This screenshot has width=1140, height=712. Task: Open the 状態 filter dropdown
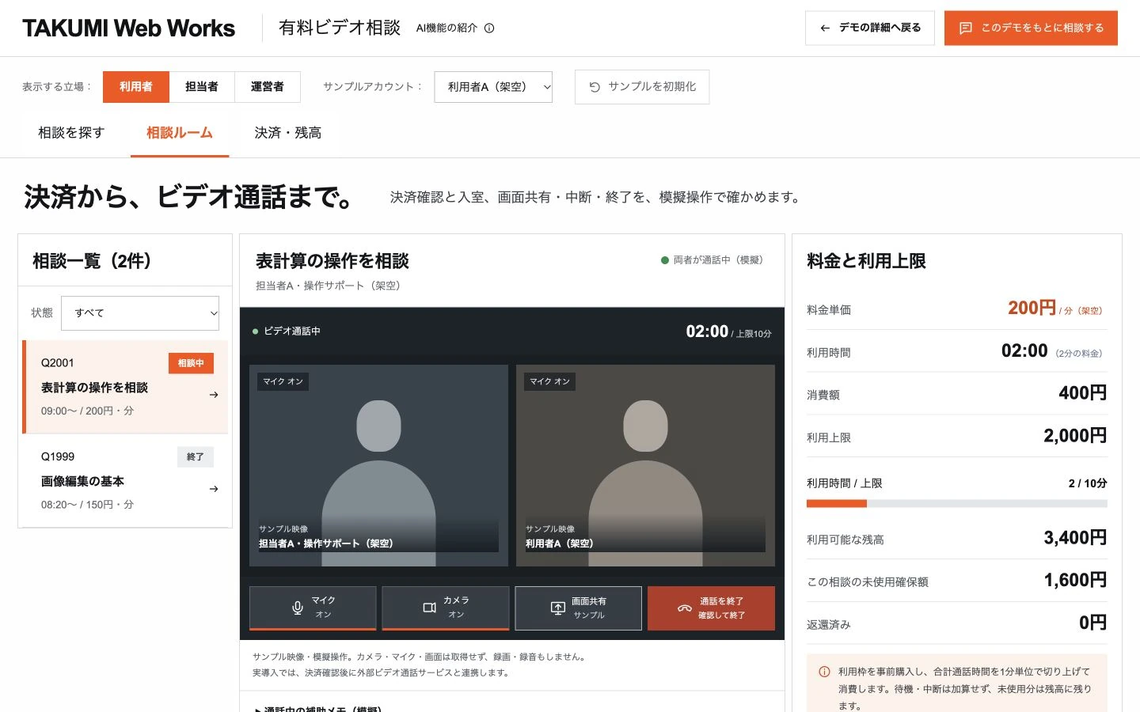140,313
